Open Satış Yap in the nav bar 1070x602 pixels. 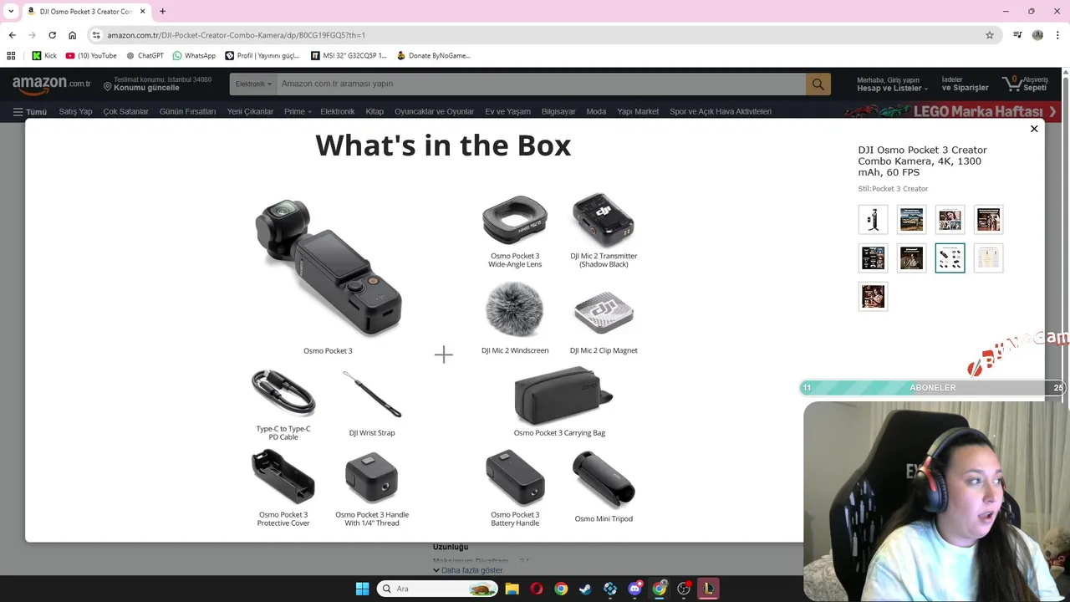(x=75, y=111)
